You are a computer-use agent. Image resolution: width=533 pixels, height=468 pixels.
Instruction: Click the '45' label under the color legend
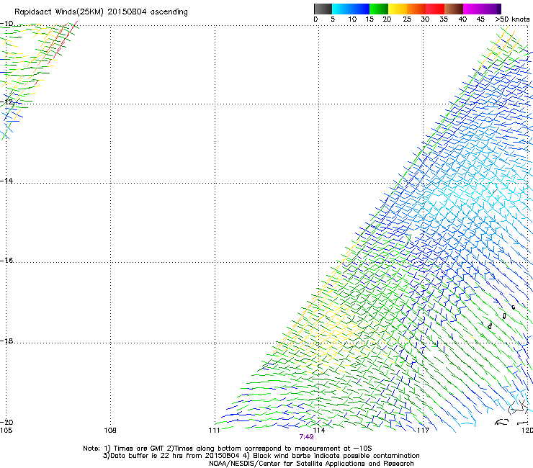coord(480,19)
